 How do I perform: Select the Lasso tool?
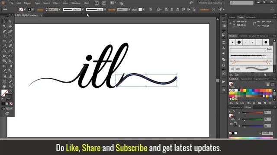10,26
